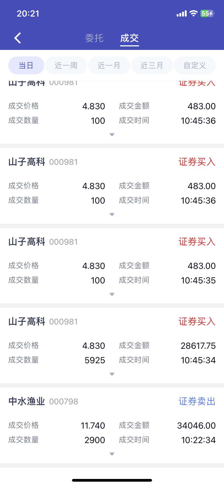
Task: Open the 中水渔业 000798 stock name
Action: click(27, 401)
